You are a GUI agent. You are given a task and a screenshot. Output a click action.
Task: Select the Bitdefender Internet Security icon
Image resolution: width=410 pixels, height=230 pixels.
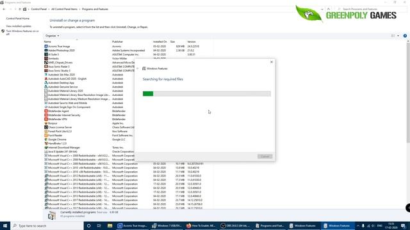tap(46, 115)
